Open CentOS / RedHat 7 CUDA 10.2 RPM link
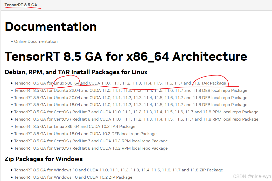Screen dimensions: 272x181 pyautogui.click(x=91, y=141)
